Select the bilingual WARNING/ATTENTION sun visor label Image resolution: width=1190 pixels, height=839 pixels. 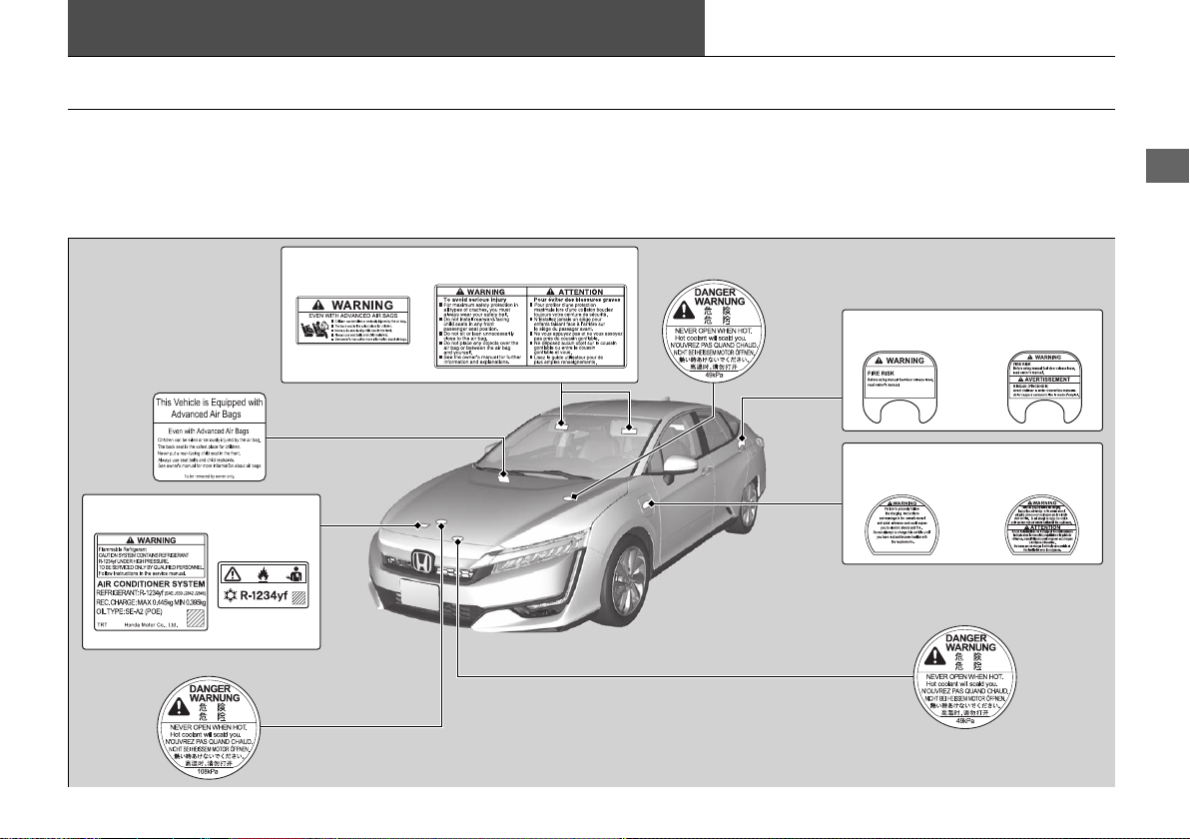[530, 327]
